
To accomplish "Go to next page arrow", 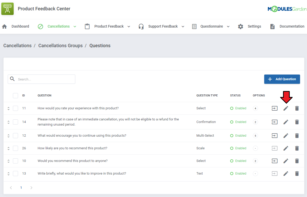I will pyautogui.click(x=31, y=188).
